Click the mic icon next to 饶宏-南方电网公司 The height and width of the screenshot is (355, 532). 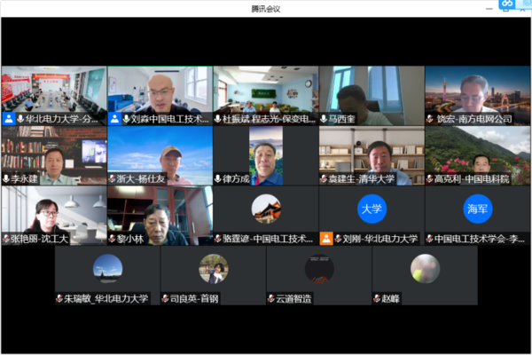[x=430, y=119]
